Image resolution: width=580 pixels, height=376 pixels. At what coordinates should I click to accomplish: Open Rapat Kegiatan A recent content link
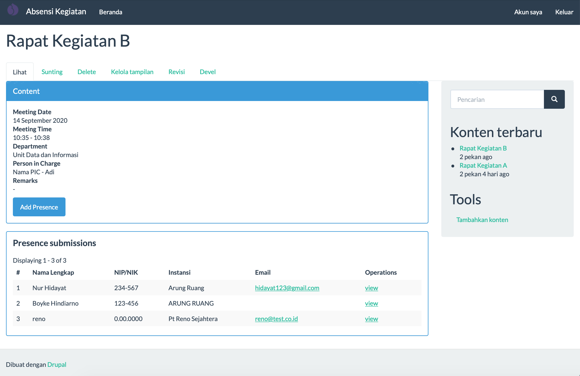point(483,165)
